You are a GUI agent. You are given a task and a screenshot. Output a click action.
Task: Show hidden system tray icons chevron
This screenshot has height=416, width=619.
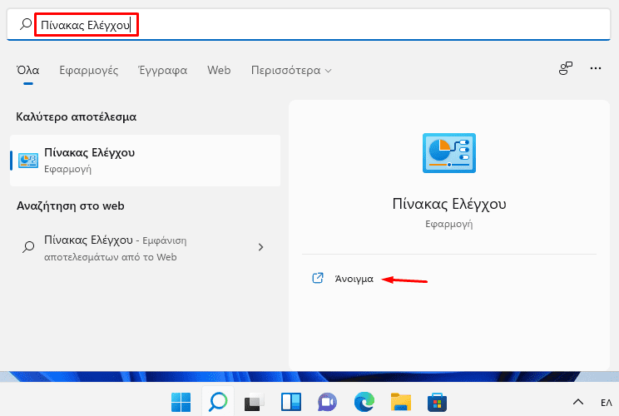[578, 402]
